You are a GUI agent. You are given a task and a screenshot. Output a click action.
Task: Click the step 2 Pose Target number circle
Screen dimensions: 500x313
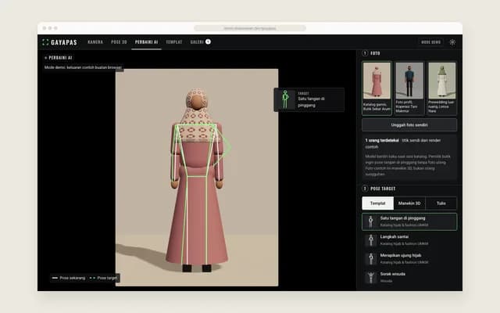(x=365, y=189)
